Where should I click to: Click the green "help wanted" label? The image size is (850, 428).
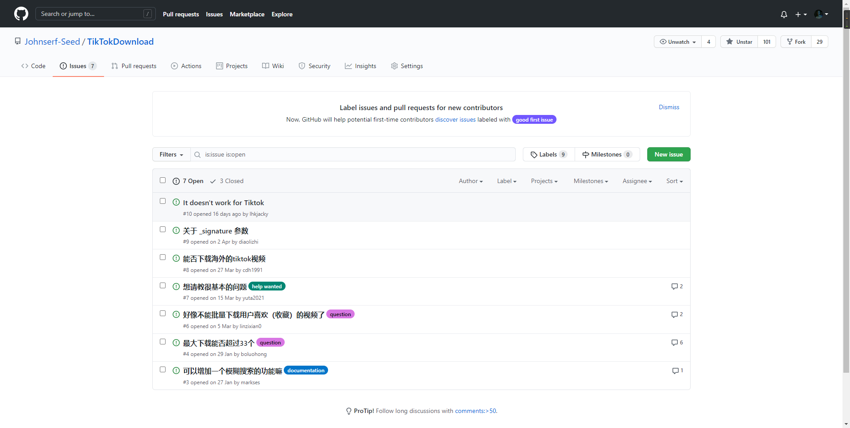click(x=267, y=287)
